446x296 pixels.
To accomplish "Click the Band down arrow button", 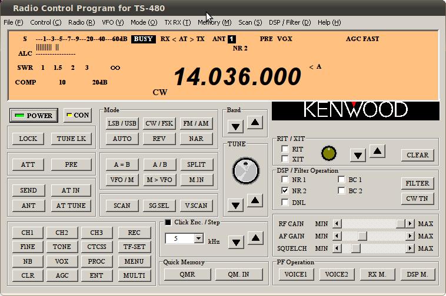I will 235,127.
